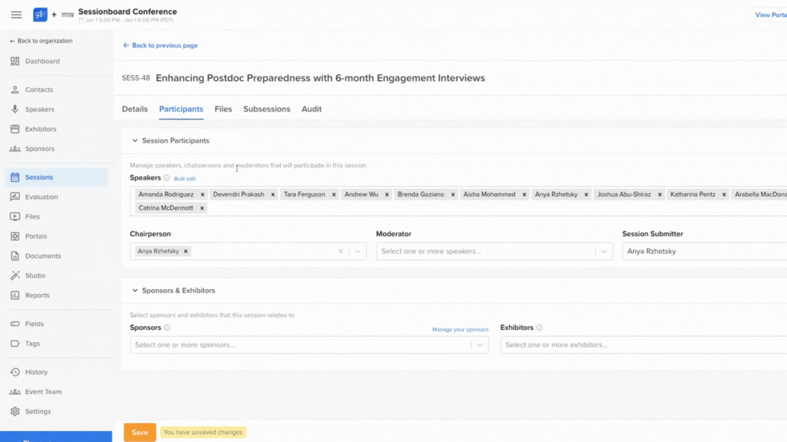
Task: Click the SESS-48 session code
Action: click(x=136, y=78)
